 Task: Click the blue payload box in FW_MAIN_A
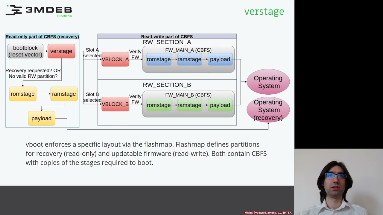[220, 59]
